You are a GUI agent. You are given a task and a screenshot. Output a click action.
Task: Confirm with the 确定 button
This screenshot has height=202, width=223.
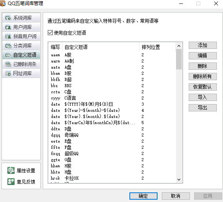pyautogui.click(x=143, y=196)
